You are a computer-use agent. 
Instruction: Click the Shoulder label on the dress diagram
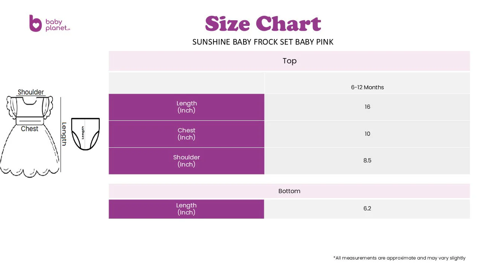pos(31,92)
